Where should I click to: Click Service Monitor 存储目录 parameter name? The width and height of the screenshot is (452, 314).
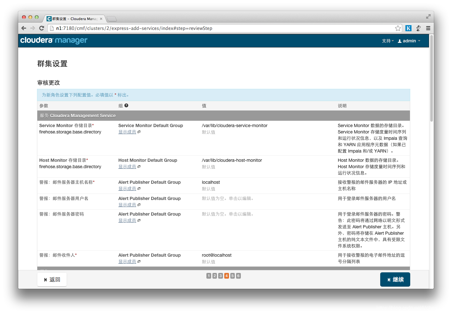click(66, 125)
